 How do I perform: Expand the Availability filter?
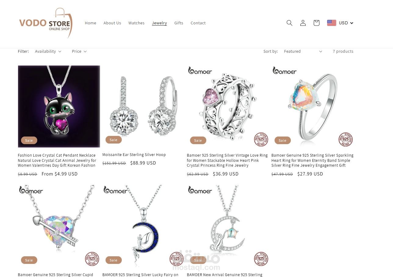pos(48,51)
